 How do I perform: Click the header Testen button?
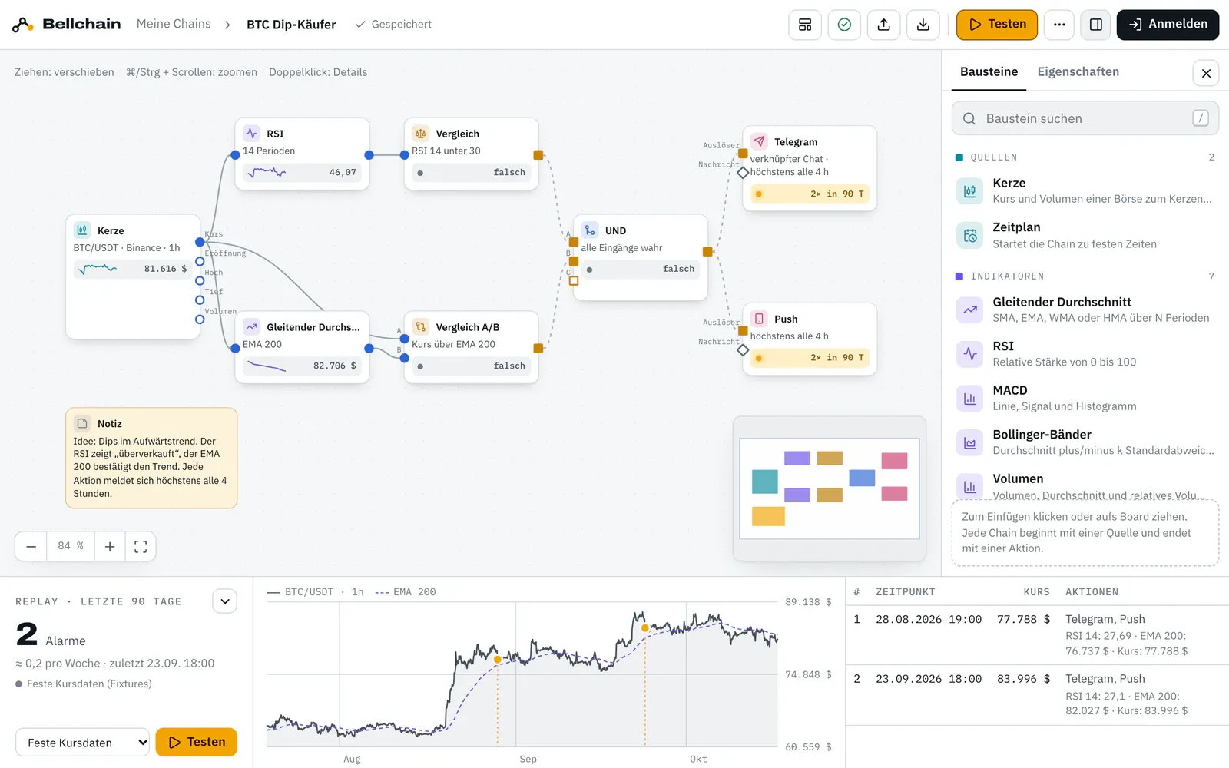(996, 25)
